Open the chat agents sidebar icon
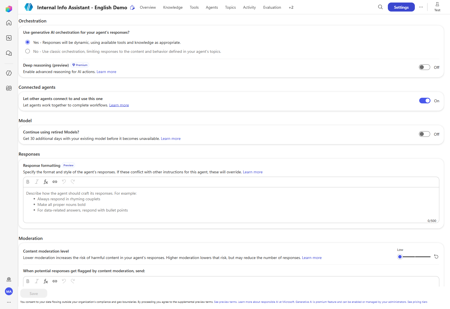 click(x=9, y=53)
